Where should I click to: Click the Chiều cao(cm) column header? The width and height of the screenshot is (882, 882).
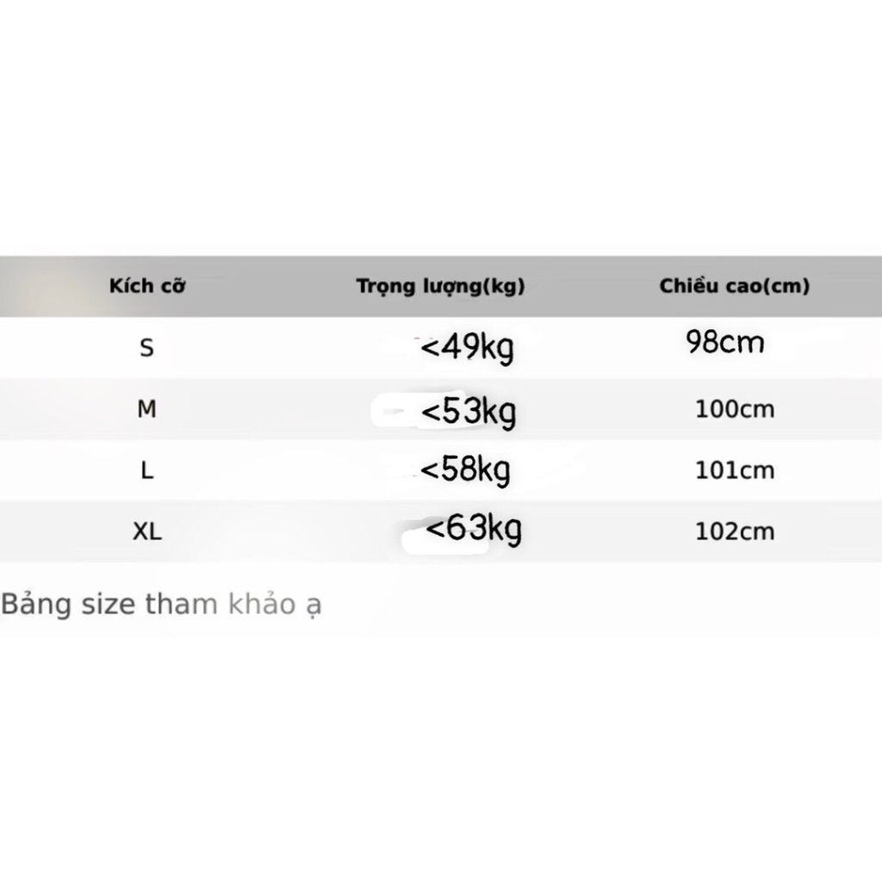click(734, 286)
